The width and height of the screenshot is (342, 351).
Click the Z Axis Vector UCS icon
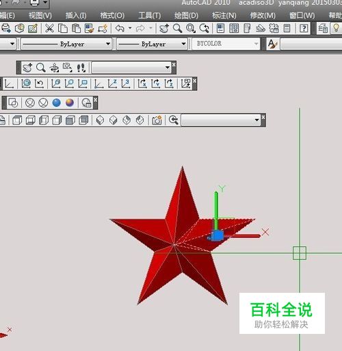112,83
